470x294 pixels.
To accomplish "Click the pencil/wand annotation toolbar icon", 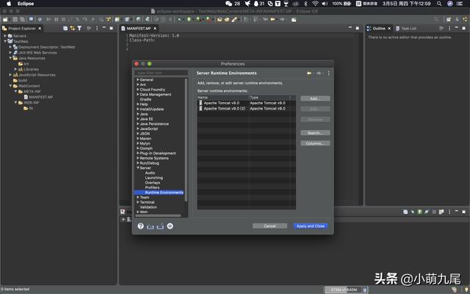I will [x=234, y=20].
